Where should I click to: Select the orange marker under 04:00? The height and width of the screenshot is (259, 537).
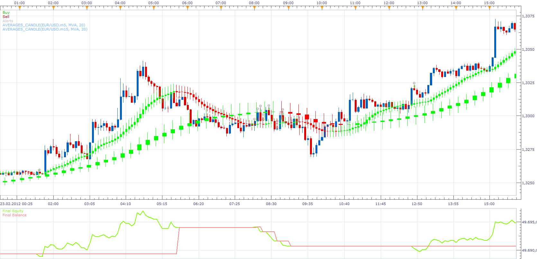pyautogui.click(x=120, y=8)
